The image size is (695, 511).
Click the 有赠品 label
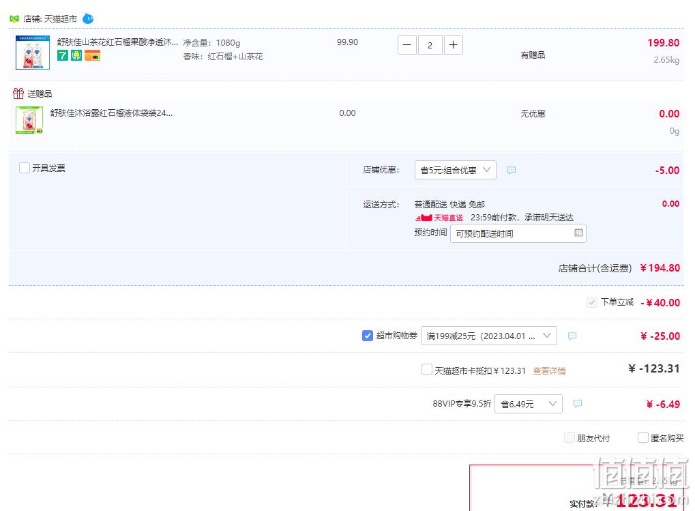click(533, 55)
